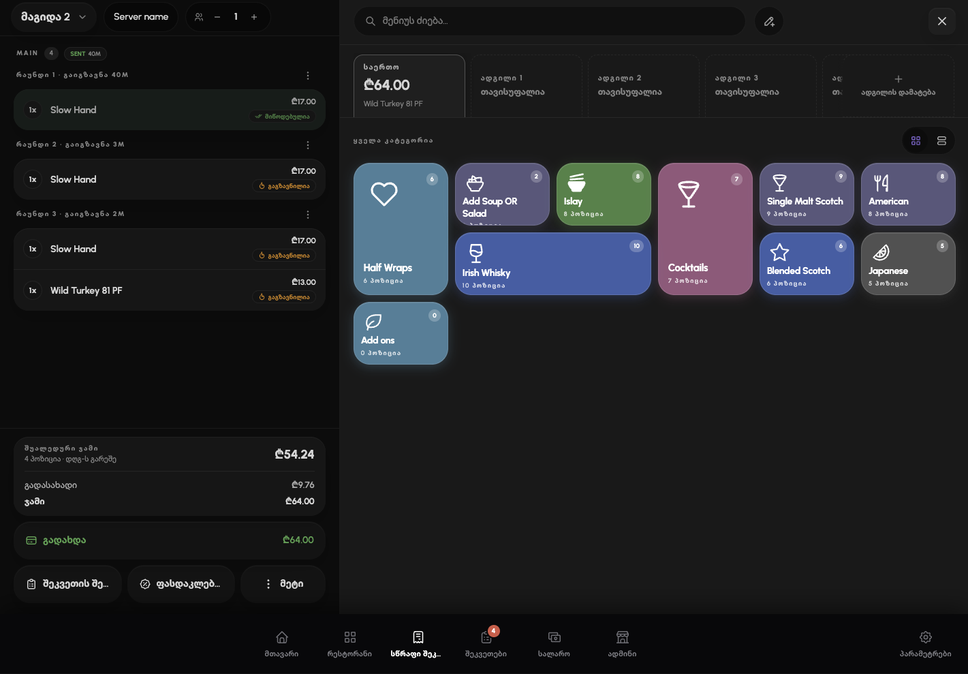The height and width of the screenshot is (674, 968).
Task: Decrease guest count with minus button
Action: point(217,17)
